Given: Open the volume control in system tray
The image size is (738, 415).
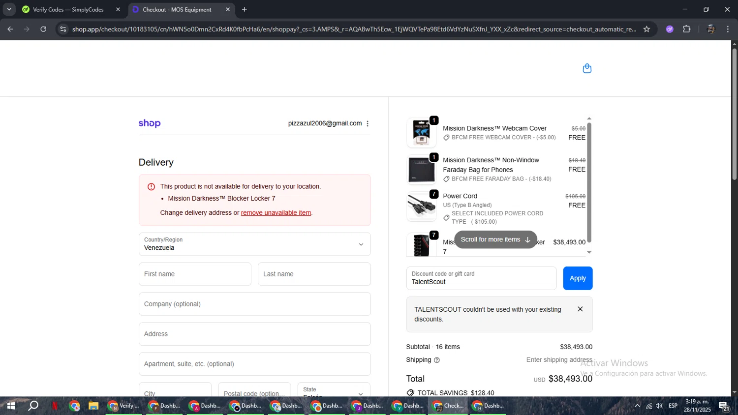Looking at the screenshot, I should point(659,406).
